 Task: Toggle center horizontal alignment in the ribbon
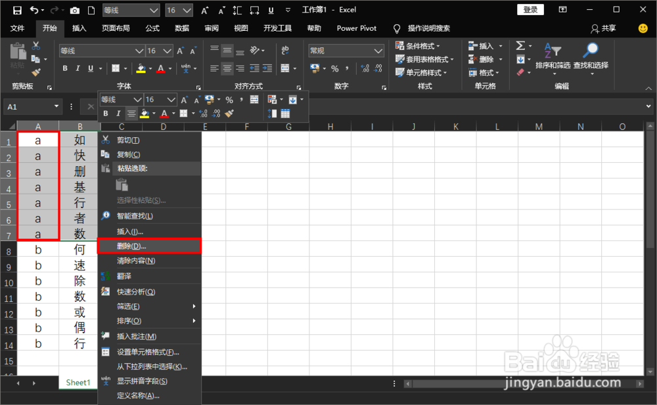pos(227,68)
